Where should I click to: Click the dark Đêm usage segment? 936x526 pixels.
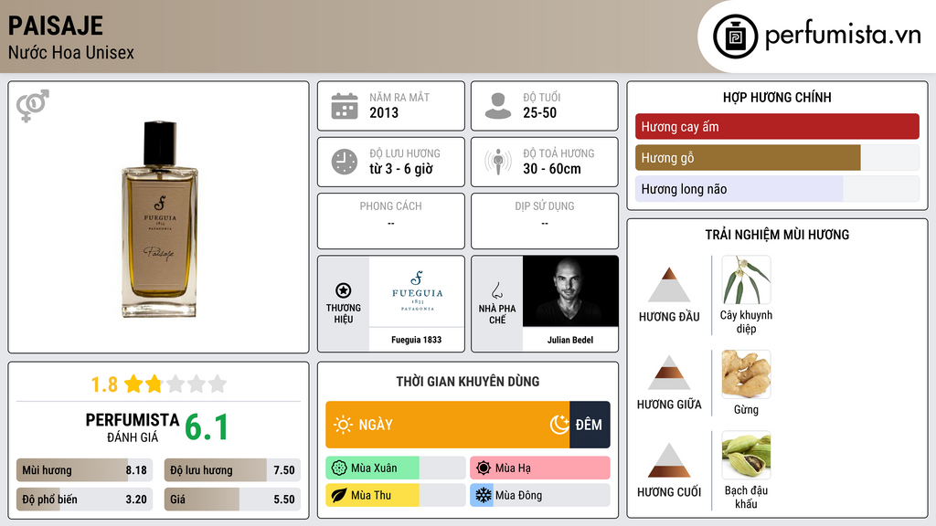coord(590,425)
